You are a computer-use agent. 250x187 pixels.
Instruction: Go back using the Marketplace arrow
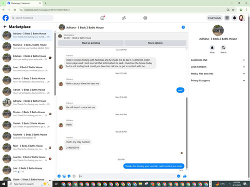tap(5, 26)
